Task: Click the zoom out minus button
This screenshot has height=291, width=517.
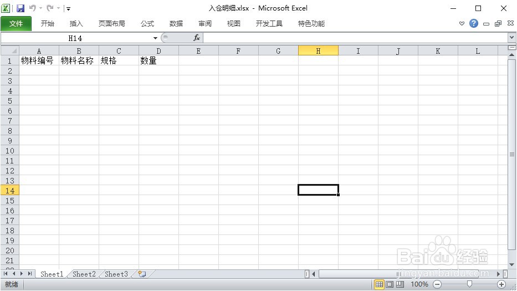Action: [437, 284]
